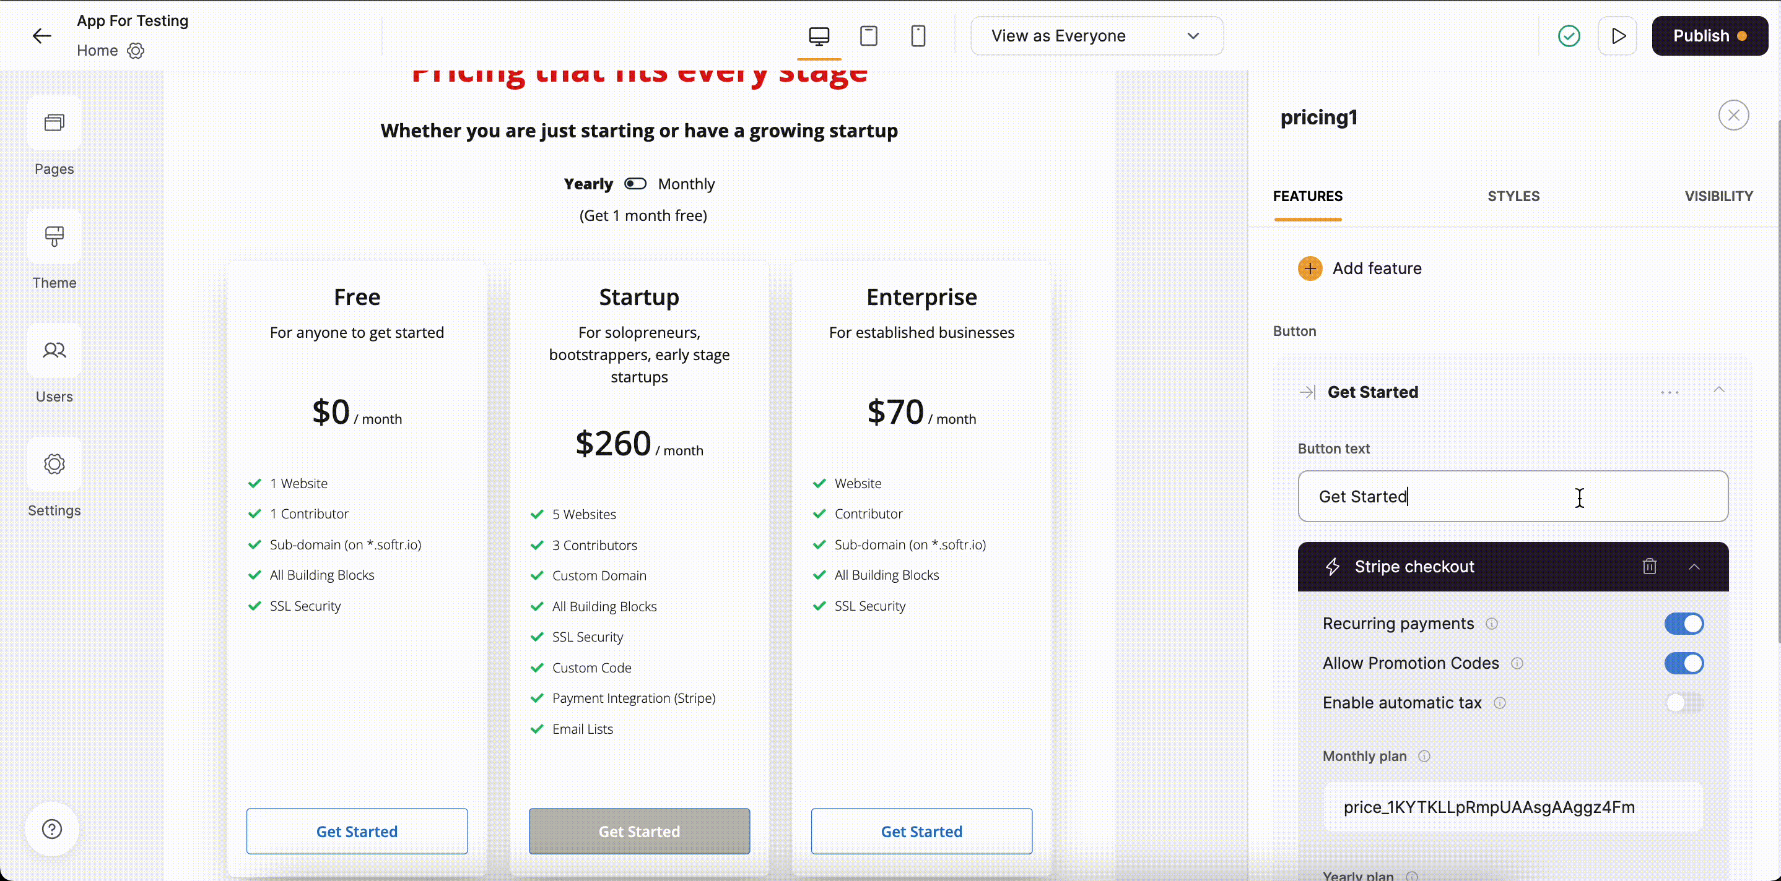This screenshot has width=1781, height=881.
Task: Enable automatic tax for Stripe checkout
Action: tap(1684, 703)
